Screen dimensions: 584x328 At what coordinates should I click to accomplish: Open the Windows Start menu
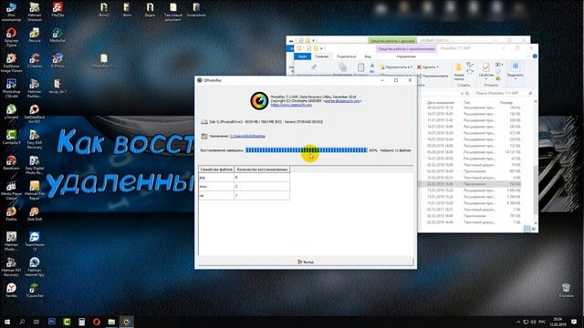[7, 322]
